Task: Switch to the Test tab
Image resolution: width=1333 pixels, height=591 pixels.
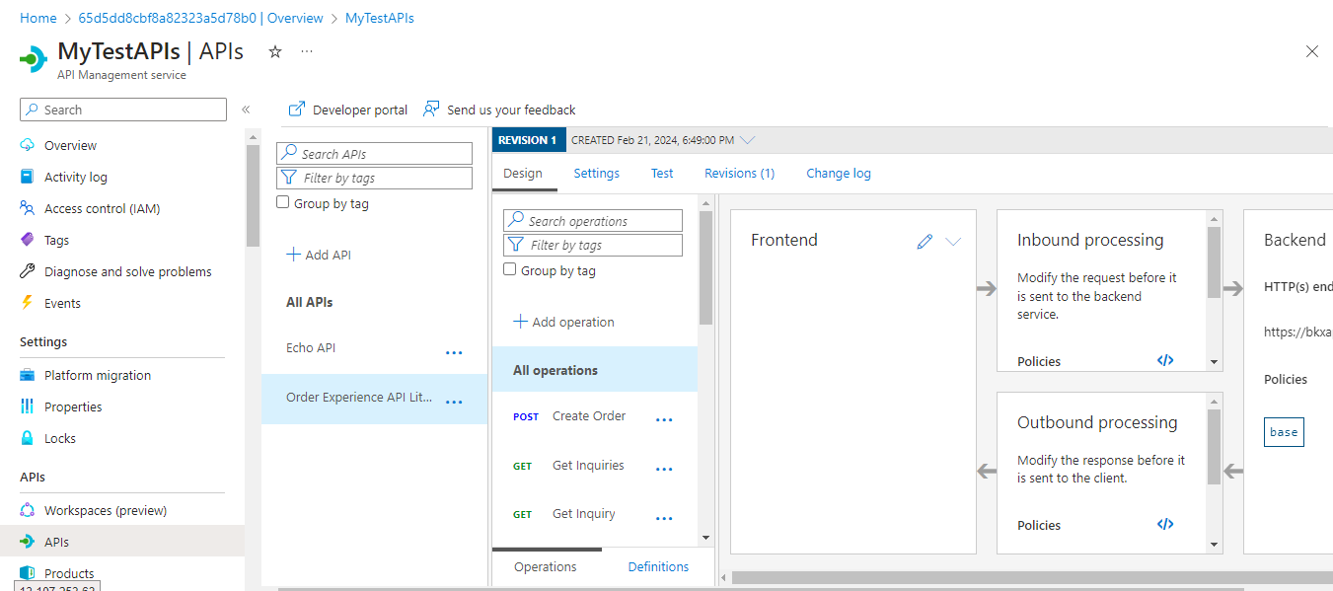Action: tap(662, 173)
